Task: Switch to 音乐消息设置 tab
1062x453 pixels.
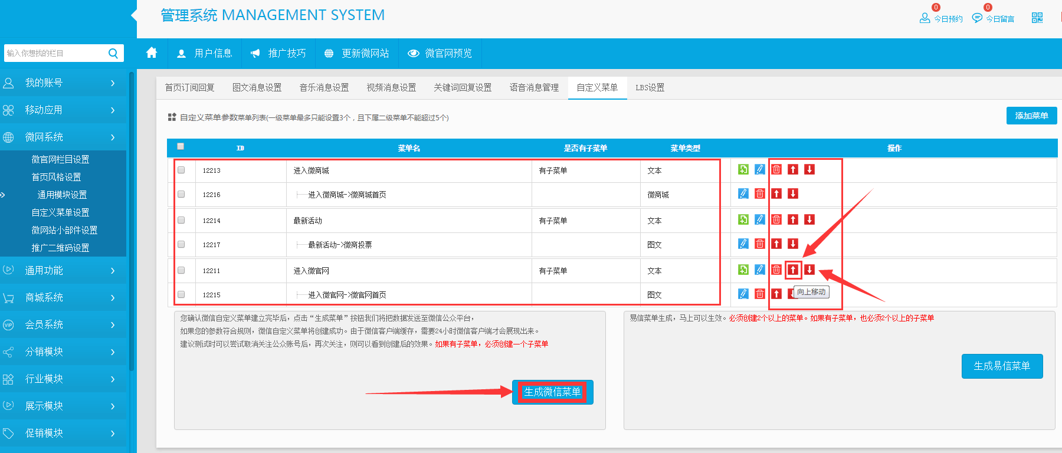Action: (324, 88)
